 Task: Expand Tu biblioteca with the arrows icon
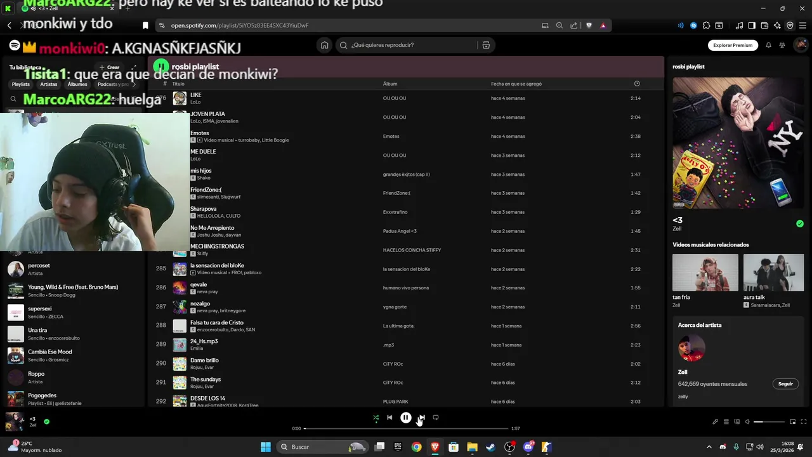click(x=134, y=67)
